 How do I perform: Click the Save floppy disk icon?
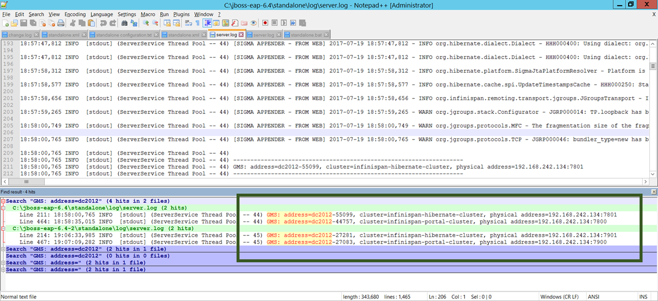click(x=24, y=23)
